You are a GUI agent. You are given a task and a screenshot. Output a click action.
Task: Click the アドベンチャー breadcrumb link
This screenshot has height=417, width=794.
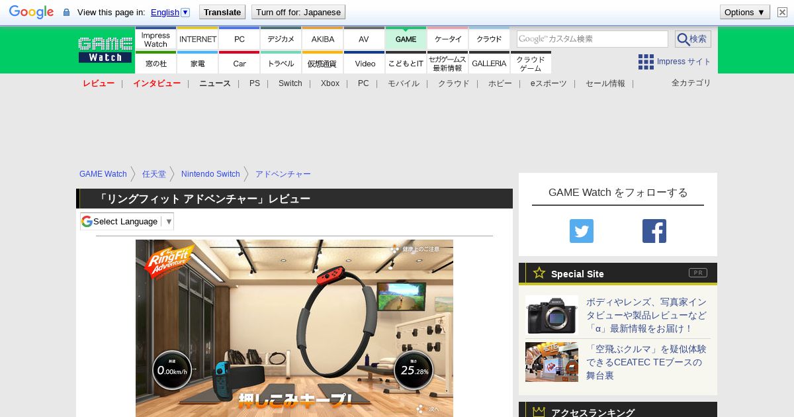point(283,174)
